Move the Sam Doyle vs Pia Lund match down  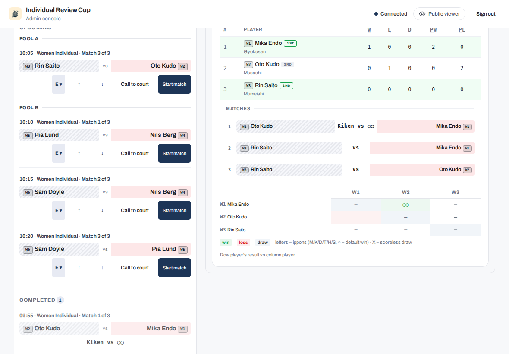point(102,268)
